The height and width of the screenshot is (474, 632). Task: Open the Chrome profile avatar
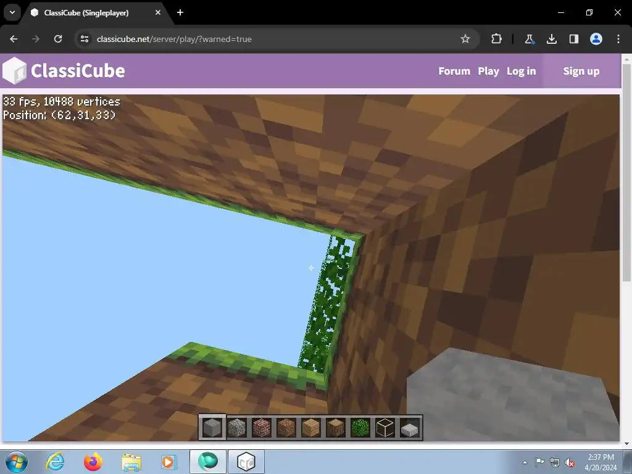(x=596, y=39)
